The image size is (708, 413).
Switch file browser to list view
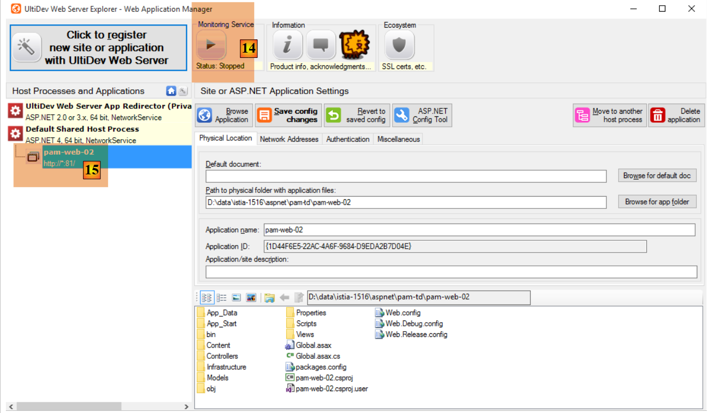point(222,298)
